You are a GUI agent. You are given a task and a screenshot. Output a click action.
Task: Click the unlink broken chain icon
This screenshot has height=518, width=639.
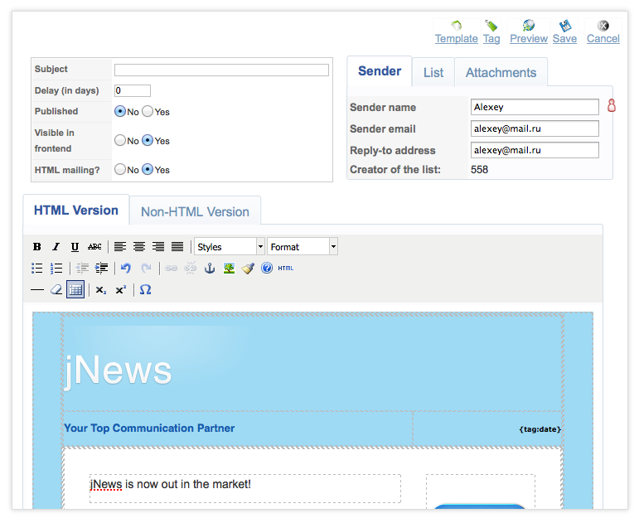pyautogui.click(x=191, y=269)
